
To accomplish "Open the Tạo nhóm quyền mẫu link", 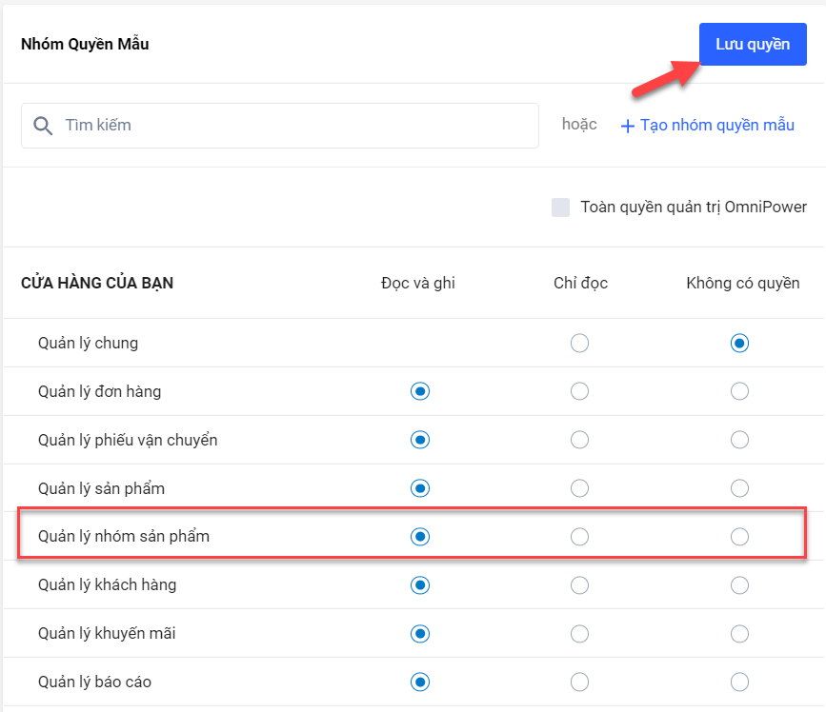I will tap(716, 126).
